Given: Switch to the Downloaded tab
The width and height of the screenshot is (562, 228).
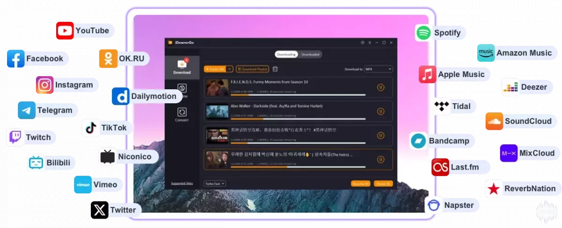Looking at the screenshot, I should 311,54.
